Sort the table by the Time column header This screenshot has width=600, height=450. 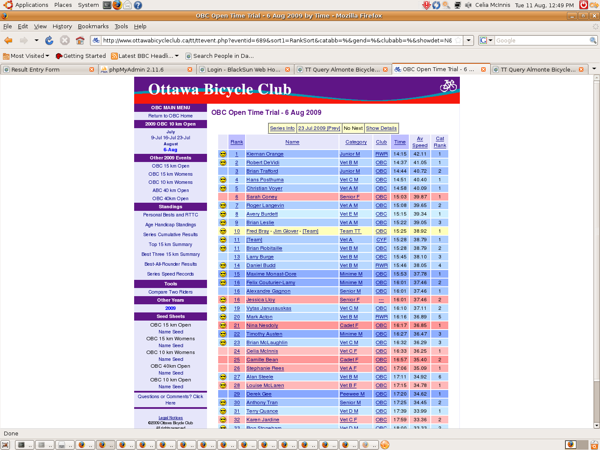[400, 142]
